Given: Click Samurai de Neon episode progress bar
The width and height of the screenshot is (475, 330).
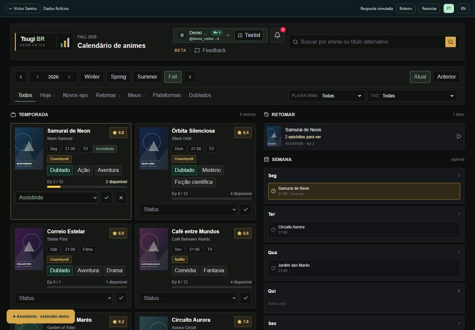Looking at the screenshot, I should pyautogui.click(x=87, y=187).
